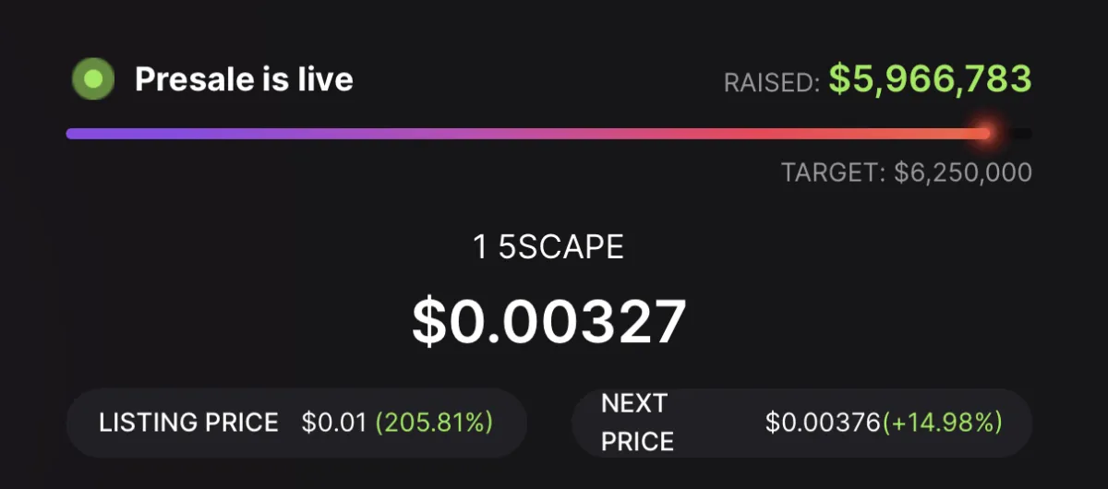Click the green (+14.98%) increase text
The height and width of the screenshot is (489, 1108).
943,423
